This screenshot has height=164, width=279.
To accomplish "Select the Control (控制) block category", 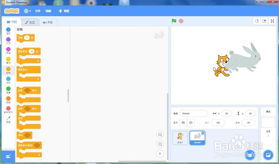I will point(8,70).
